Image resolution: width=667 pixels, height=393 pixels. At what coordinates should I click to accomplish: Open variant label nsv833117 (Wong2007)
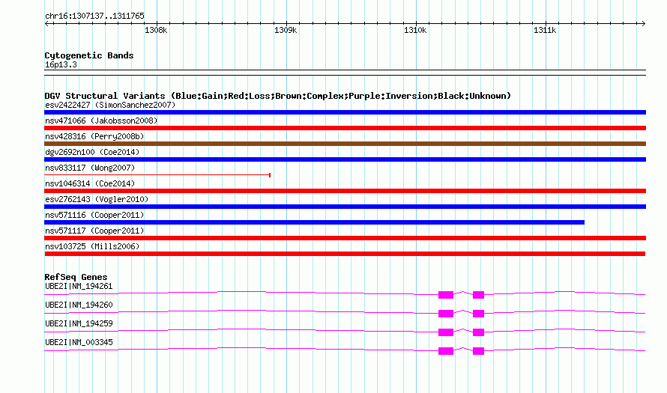click(x=90, y=168)
